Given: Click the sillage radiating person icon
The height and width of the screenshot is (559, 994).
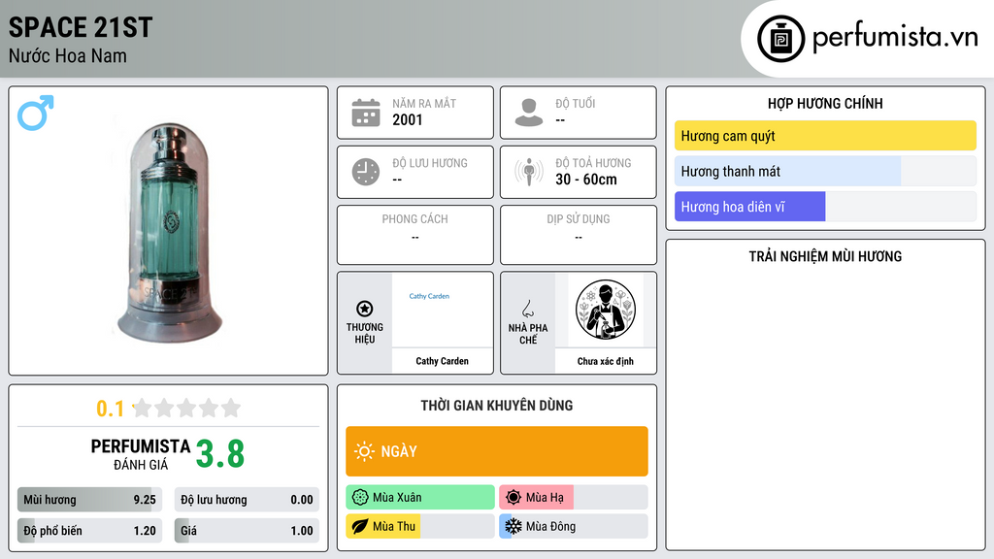Looking at the screenshot, I should click(x=529, y=172).
